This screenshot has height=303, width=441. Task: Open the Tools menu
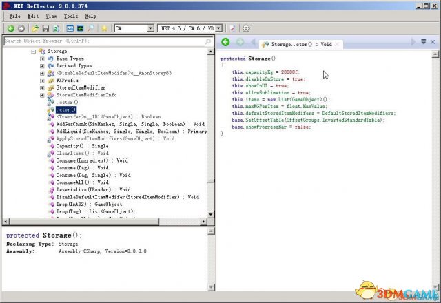(70, 16)
